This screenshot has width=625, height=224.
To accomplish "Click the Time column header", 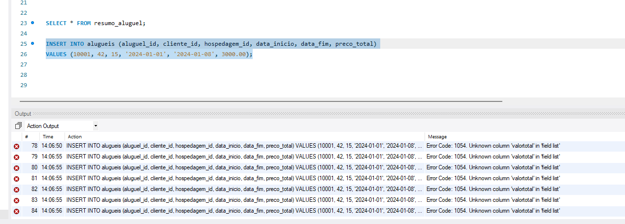I will [x=48, y=136].
